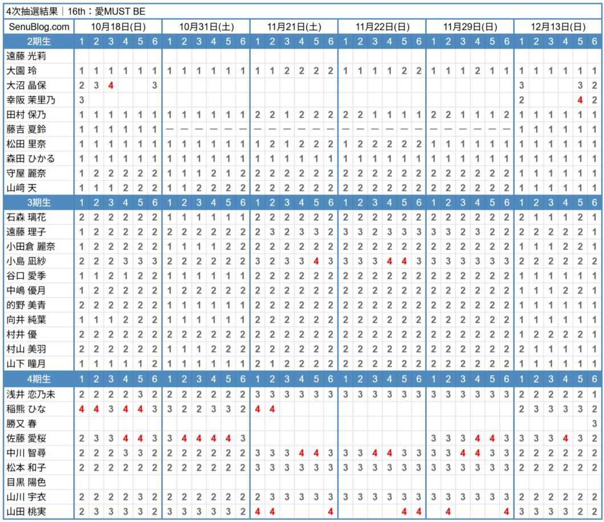Viewport: 604px width, 522px height.
Task: Click the 'SenuBlog.com' header cell
Action: pos(39,27)
